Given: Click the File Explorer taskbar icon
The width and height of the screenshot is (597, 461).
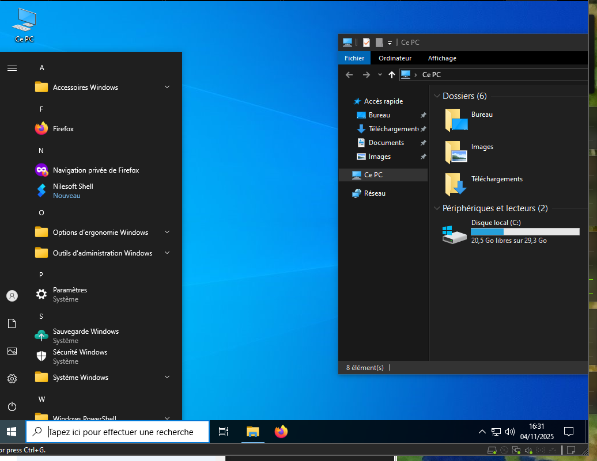Looking at the screenshot, I should pyautogui.click(x=253, y=432).
